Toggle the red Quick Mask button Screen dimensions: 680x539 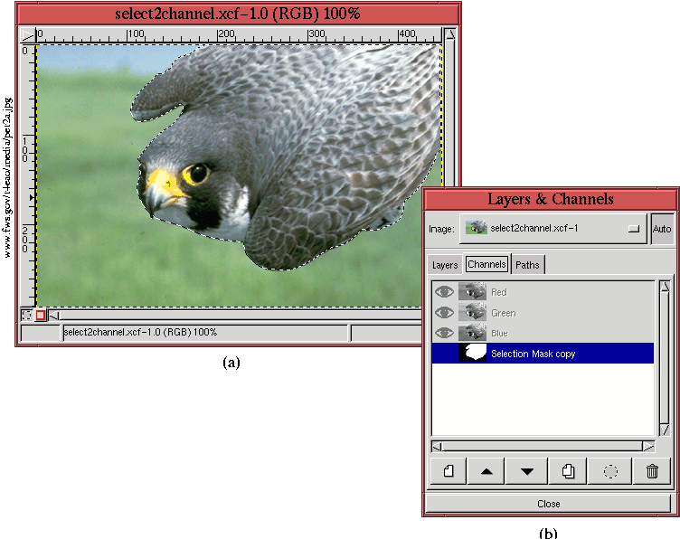[x=41, y=316]
